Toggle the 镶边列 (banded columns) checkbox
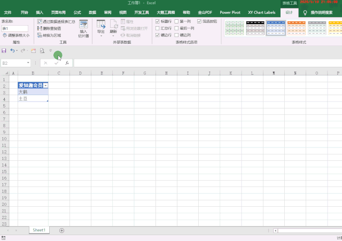Image resolution: width=342 pixels, height=241 pixels. point(176,35)
